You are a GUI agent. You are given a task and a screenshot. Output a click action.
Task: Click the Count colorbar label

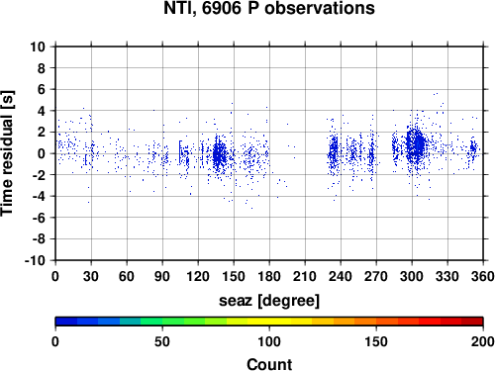click(x=269, y=364)
